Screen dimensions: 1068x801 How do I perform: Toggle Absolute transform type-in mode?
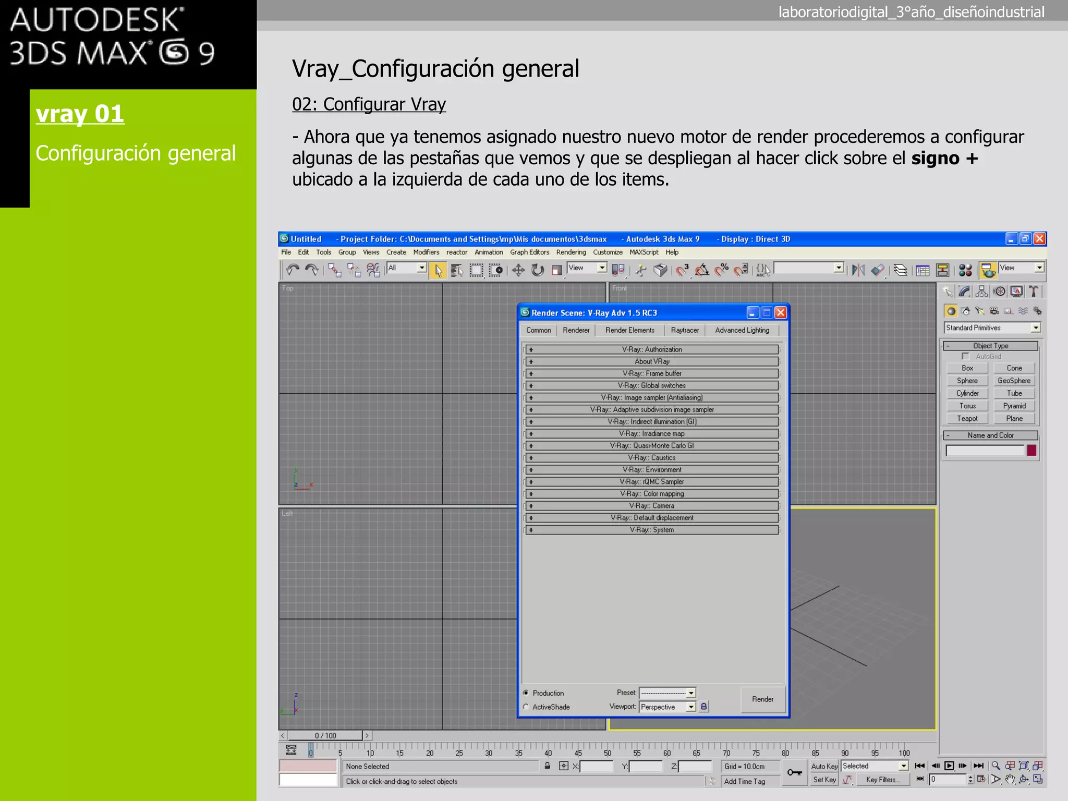click(563, 766)
